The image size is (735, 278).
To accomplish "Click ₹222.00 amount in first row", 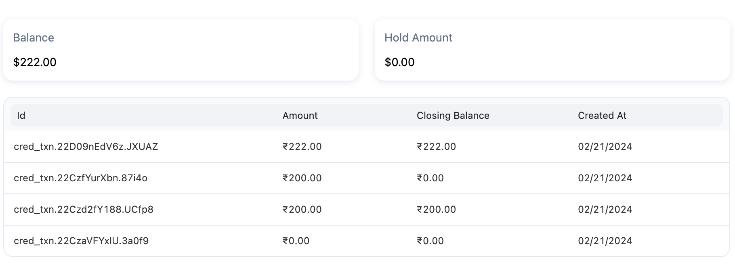I will point(302,147).
